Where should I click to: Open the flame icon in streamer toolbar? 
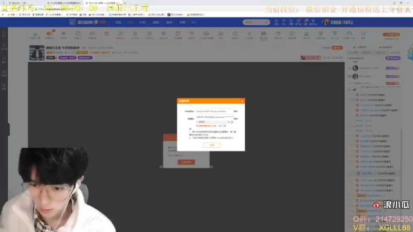(x=135, y=34)
